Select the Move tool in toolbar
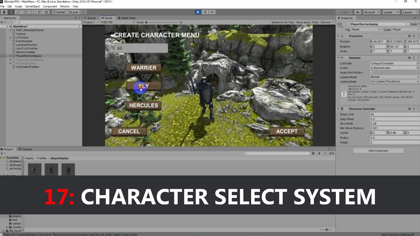The width and height of the screenshot is (420, 236). [11, 12]
